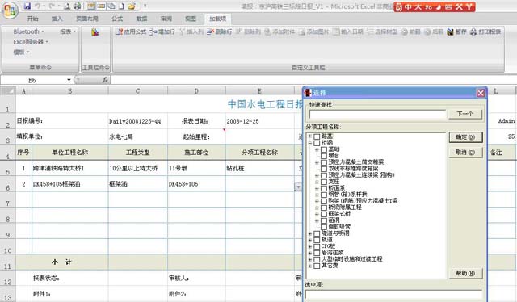Select the cell Daily20081225-44
This screenshot has height=302, width=517.
coord(138,121)
